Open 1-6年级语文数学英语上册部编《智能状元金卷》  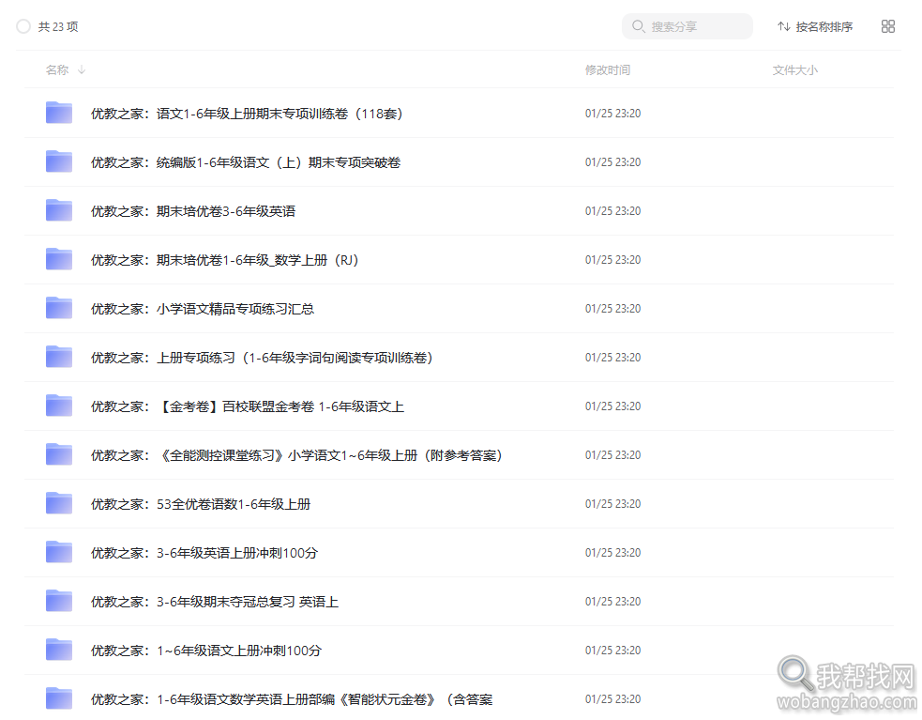292,700
